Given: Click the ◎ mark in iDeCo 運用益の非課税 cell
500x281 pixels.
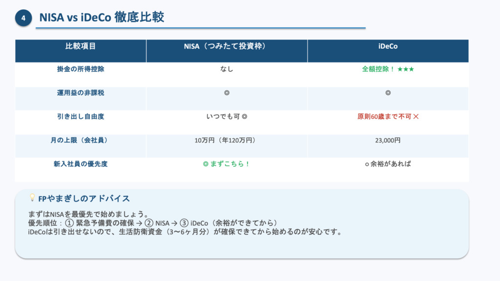Looking at the screenshot, I should (388, 93).
